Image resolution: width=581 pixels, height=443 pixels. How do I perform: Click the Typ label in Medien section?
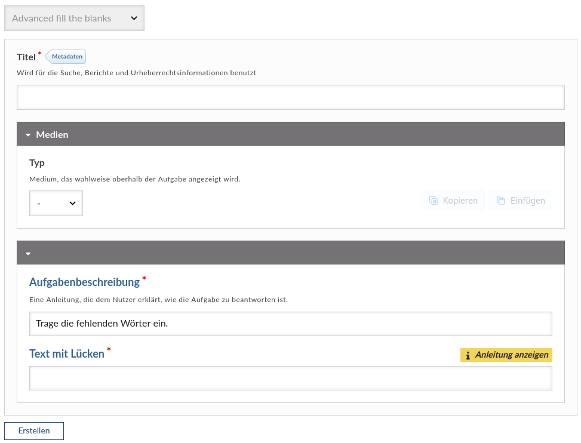pos(37,163)
